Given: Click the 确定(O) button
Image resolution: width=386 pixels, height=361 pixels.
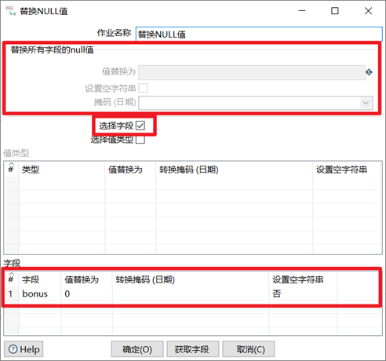Looking at the screenshot, I should pyautogui.click(x=137, y=349).
